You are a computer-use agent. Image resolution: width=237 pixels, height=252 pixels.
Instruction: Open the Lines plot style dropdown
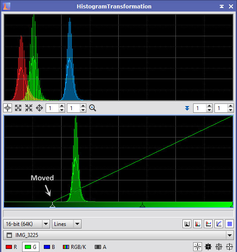[x=66, y=224]
